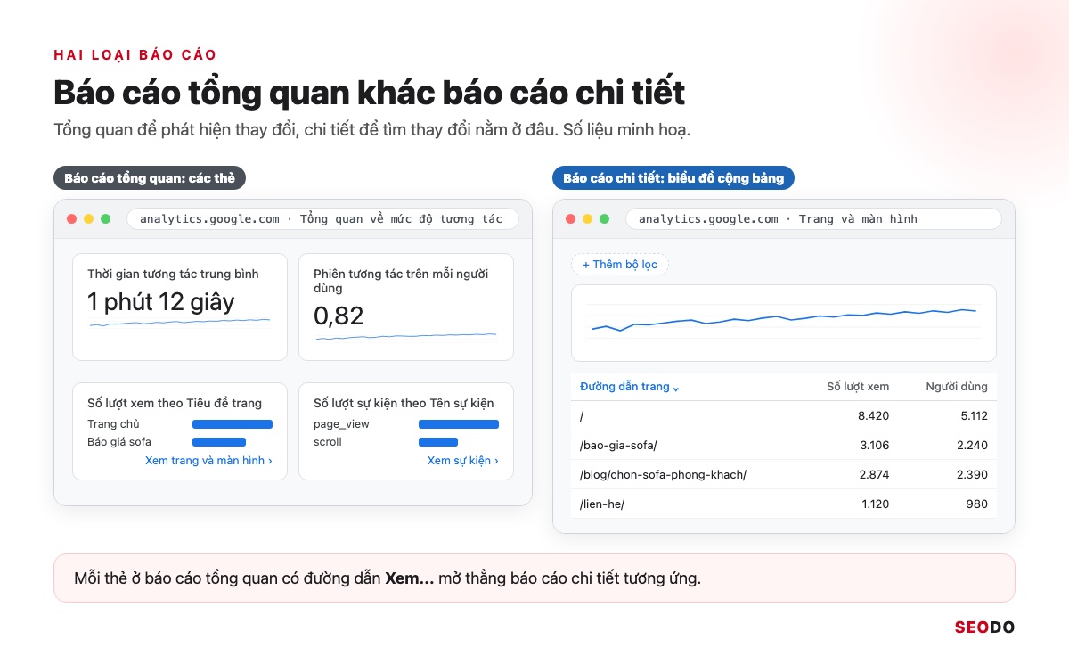1069x656 pixels.
Task: Select the scroll event label
Action: pyautogui.click(x=328, y=442)
